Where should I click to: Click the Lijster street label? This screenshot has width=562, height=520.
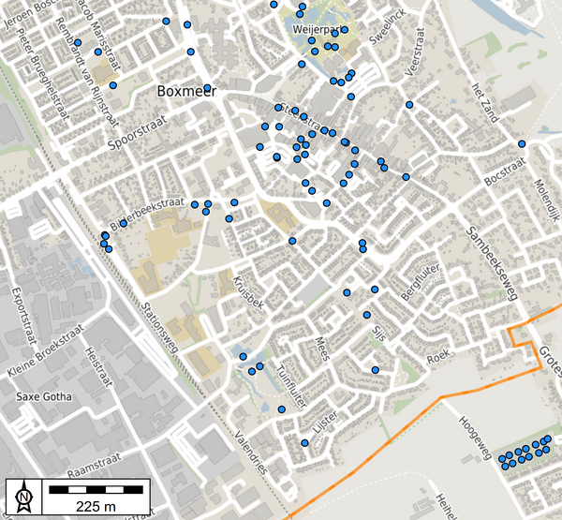(x=325, y=423)
